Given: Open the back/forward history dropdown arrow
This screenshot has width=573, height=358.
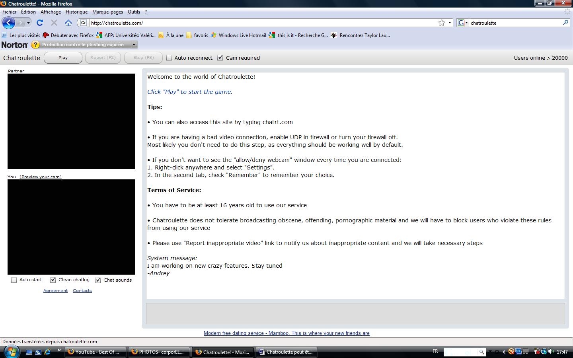Looking at the screenshot, I should [x=28, y=23].
